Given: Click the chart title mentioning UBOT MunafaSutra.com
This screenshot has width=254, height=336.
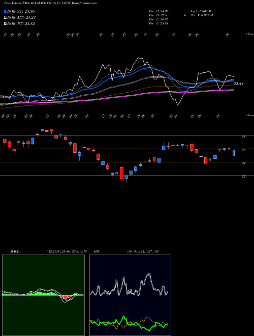Looking at the screenshot, I should pyautogui.click(x=50, y=3).
